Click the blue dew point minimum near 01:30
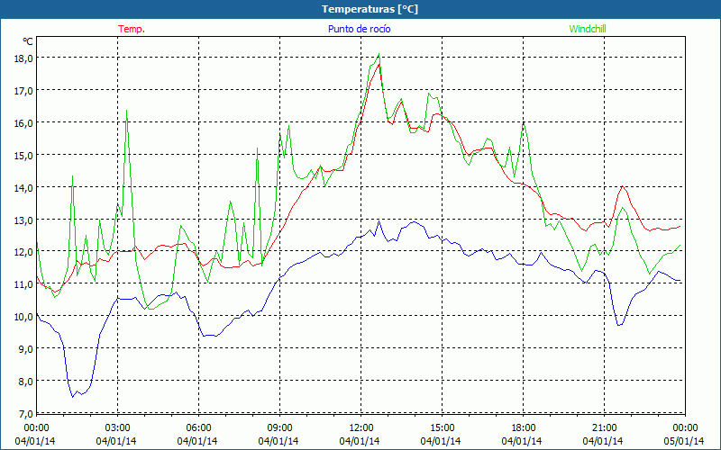 click(x=73, y=397)
